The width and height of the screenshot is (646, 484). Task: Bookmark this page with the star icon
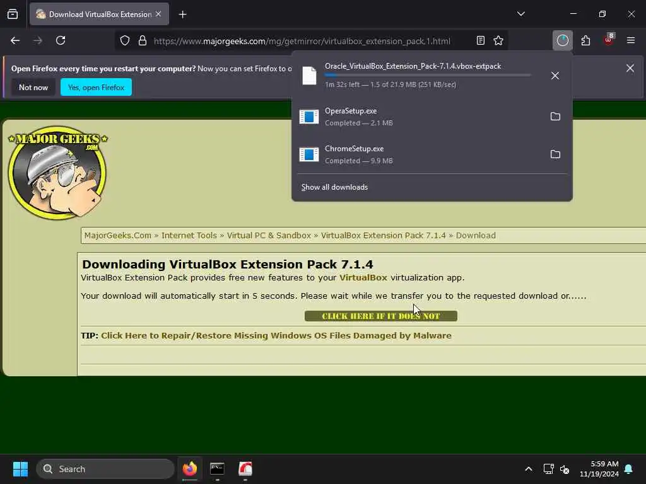(x=498, y=41)
